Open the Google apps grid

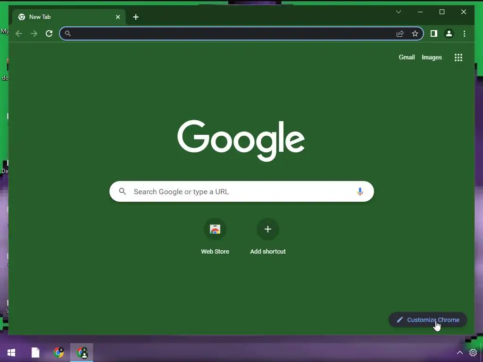click(x=458, y=57)
